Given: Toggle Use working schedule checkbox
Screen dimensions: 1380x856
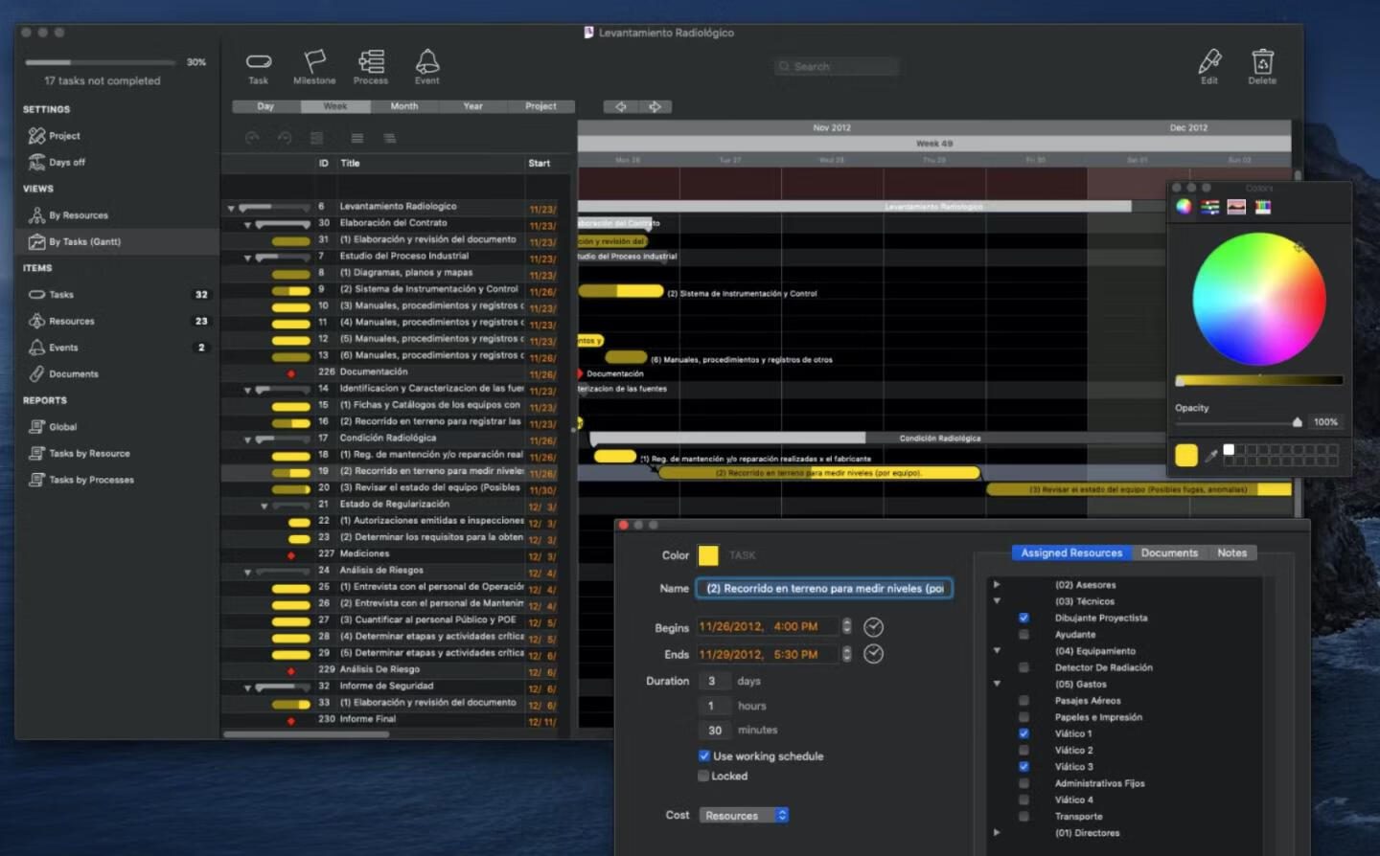Looking at the screenshot, I should [704, 755].
